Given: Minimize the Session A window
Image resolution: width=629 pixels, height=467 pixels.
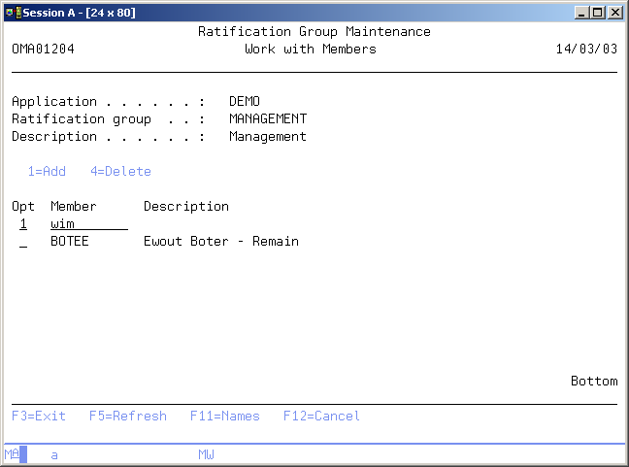Looking at the screenshot, I should (582, 13).
